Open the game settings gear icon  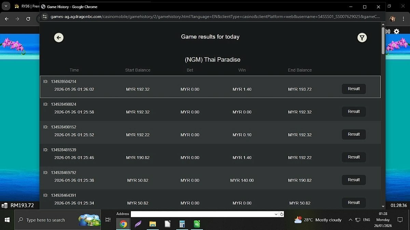coord(396,31)
